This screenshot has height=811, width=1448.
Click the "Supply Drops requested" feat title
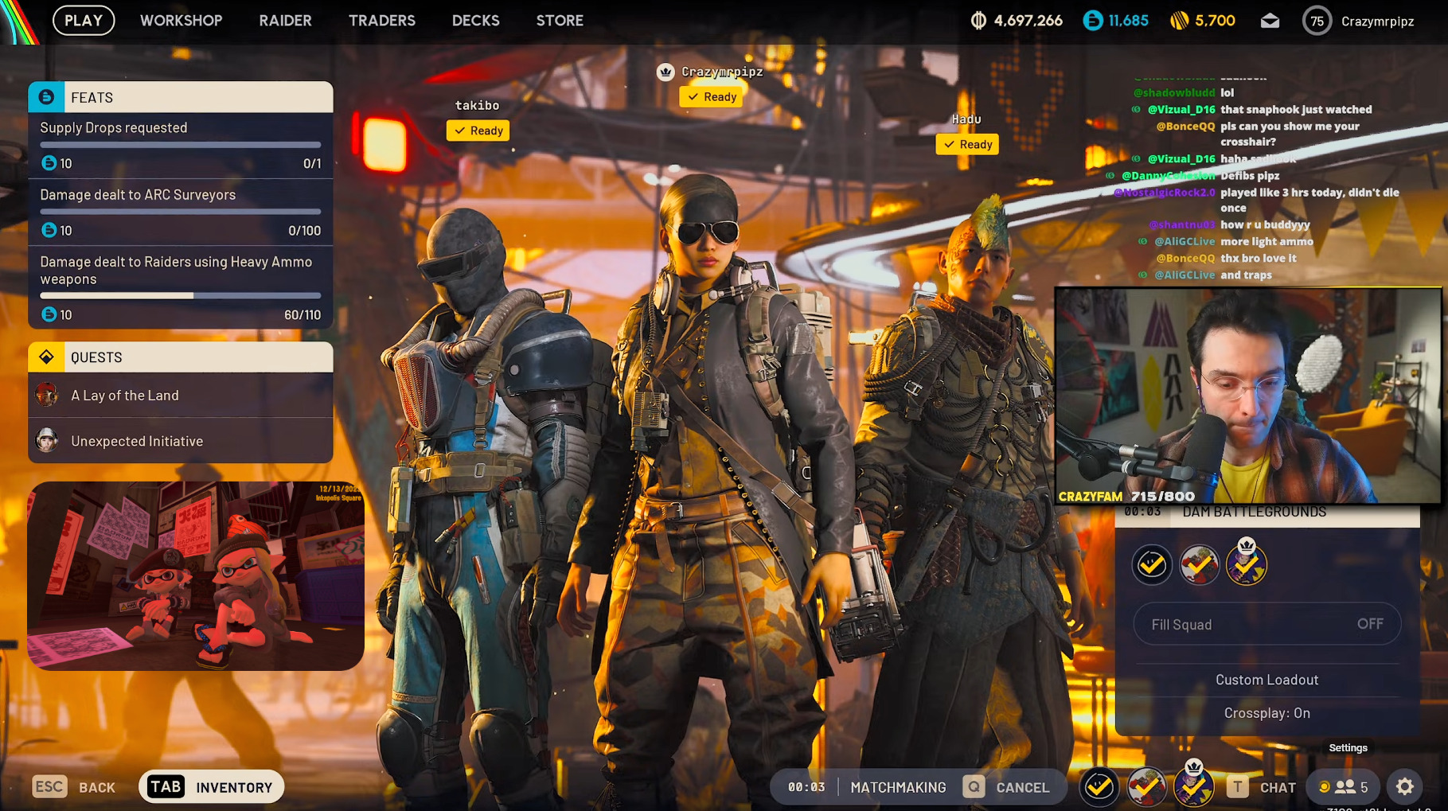point(114,127)
